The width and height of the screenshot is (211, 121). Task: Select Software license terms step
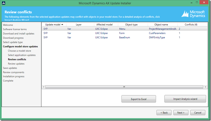click(15, 29)
